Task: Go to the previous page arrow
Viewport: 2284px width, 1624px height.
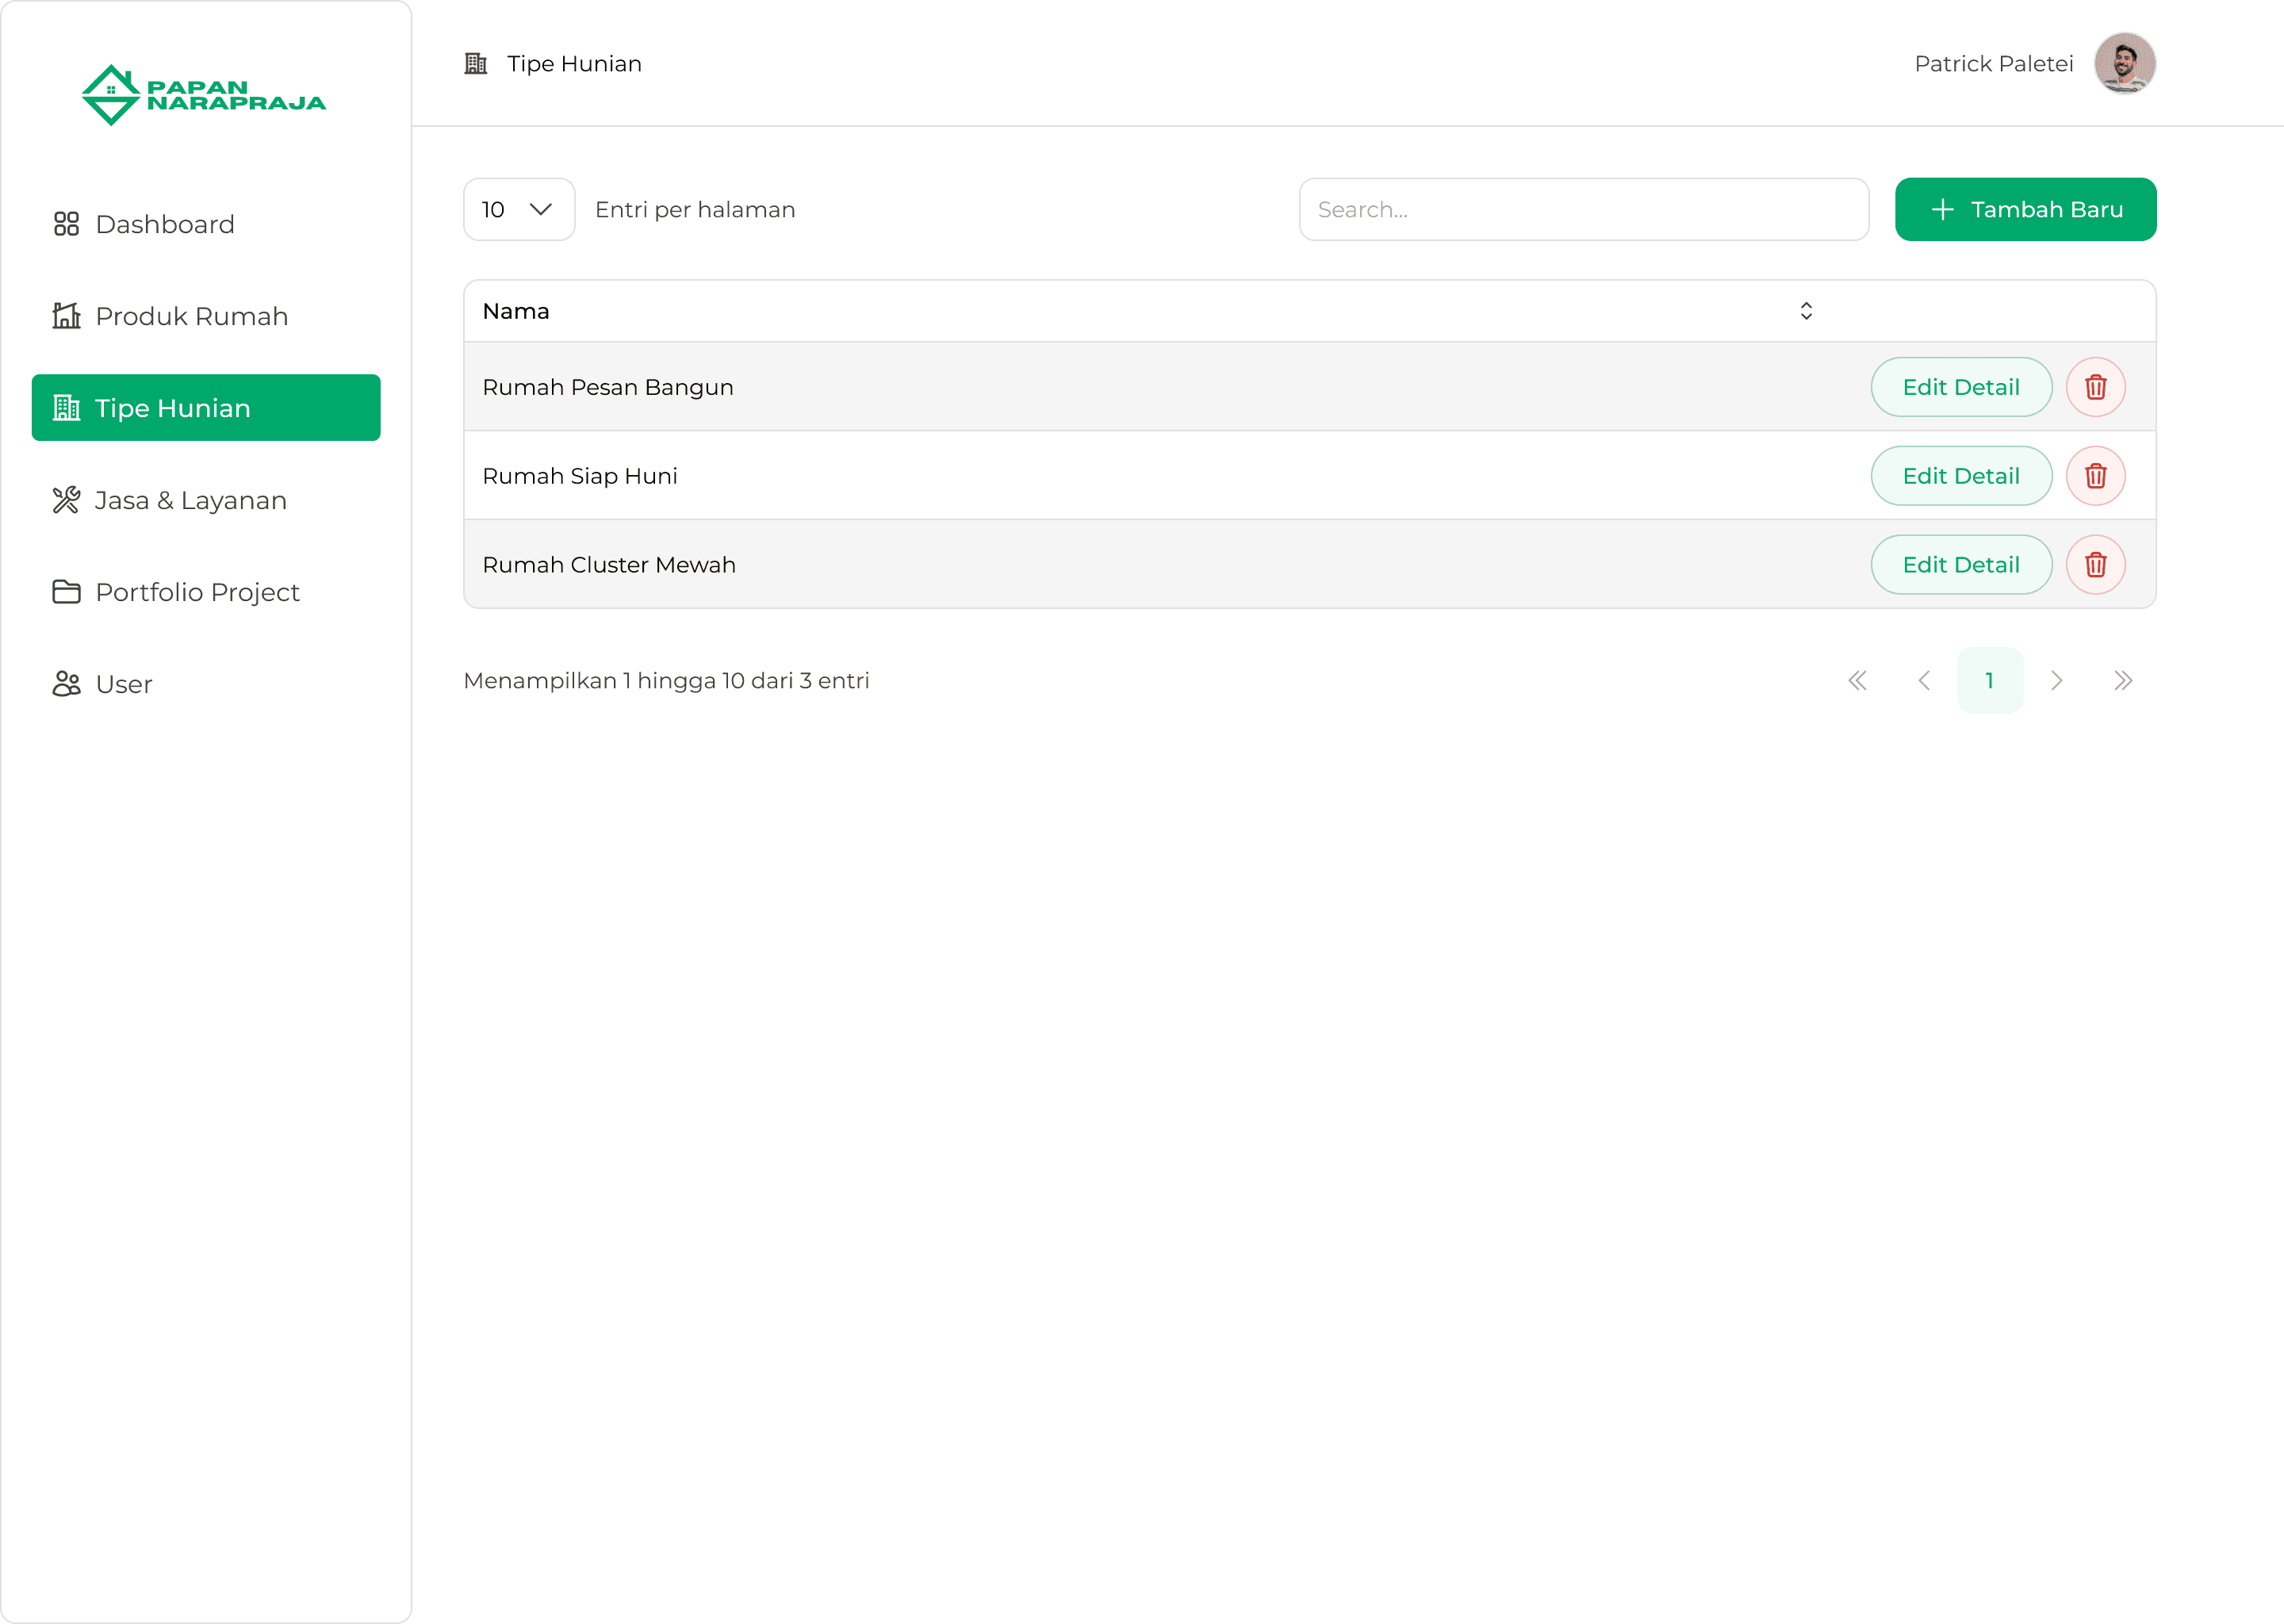Action: [1923, 681]
